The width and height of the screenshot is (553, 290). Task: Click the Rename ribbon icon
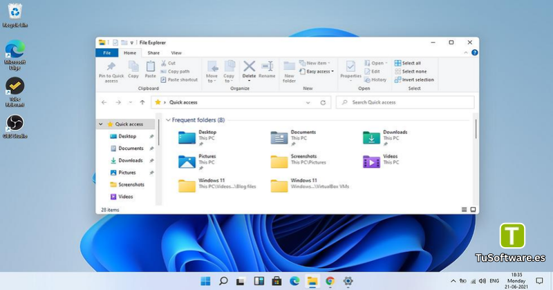coord(267,70)
